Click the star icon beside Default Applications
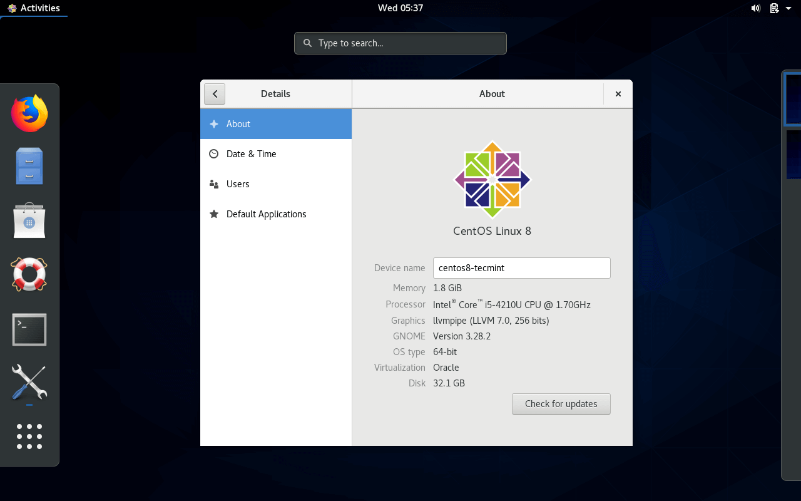 point(213,214)
